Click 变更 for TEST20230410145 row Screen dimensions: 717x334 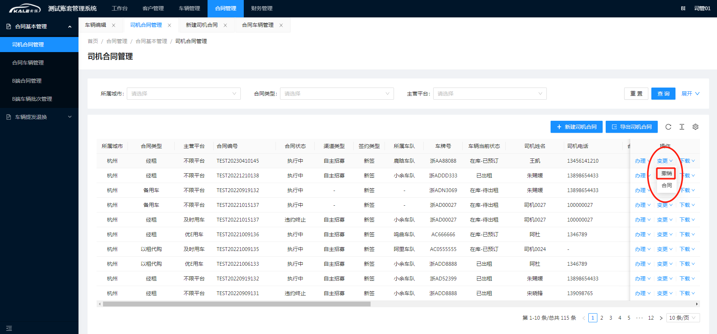pos(665,161)
